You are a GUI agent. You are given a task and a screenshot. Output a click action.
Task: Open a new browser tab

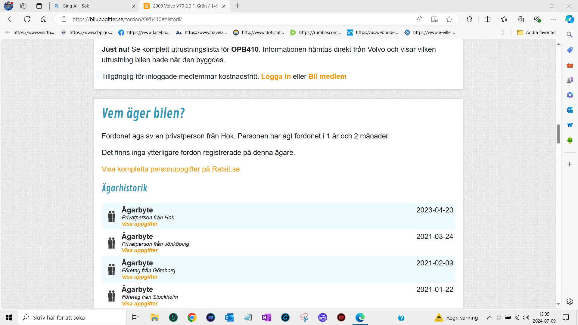238,6
